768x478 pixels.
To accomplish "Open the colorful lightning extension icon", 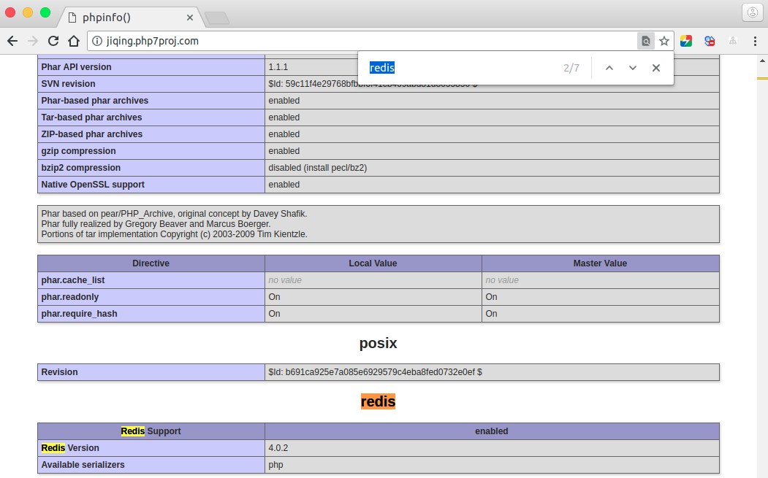I will [686, 41].
